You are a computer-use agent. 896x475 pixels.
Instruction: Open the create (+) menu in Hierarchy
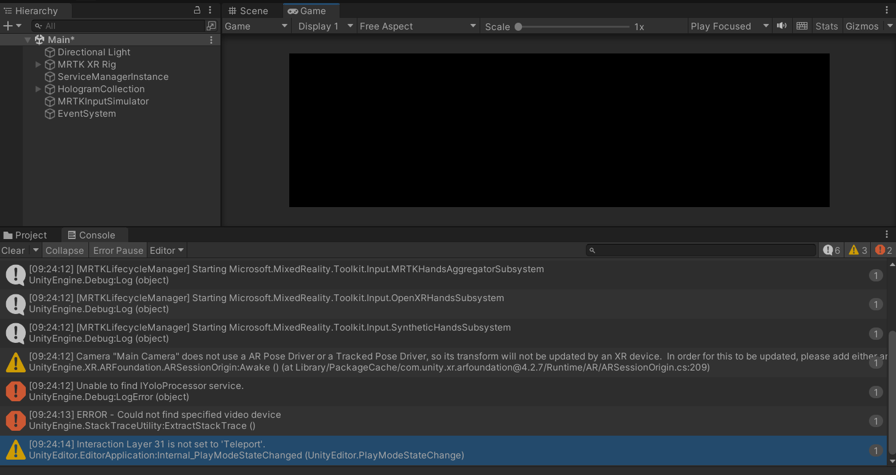click(8, 26)
